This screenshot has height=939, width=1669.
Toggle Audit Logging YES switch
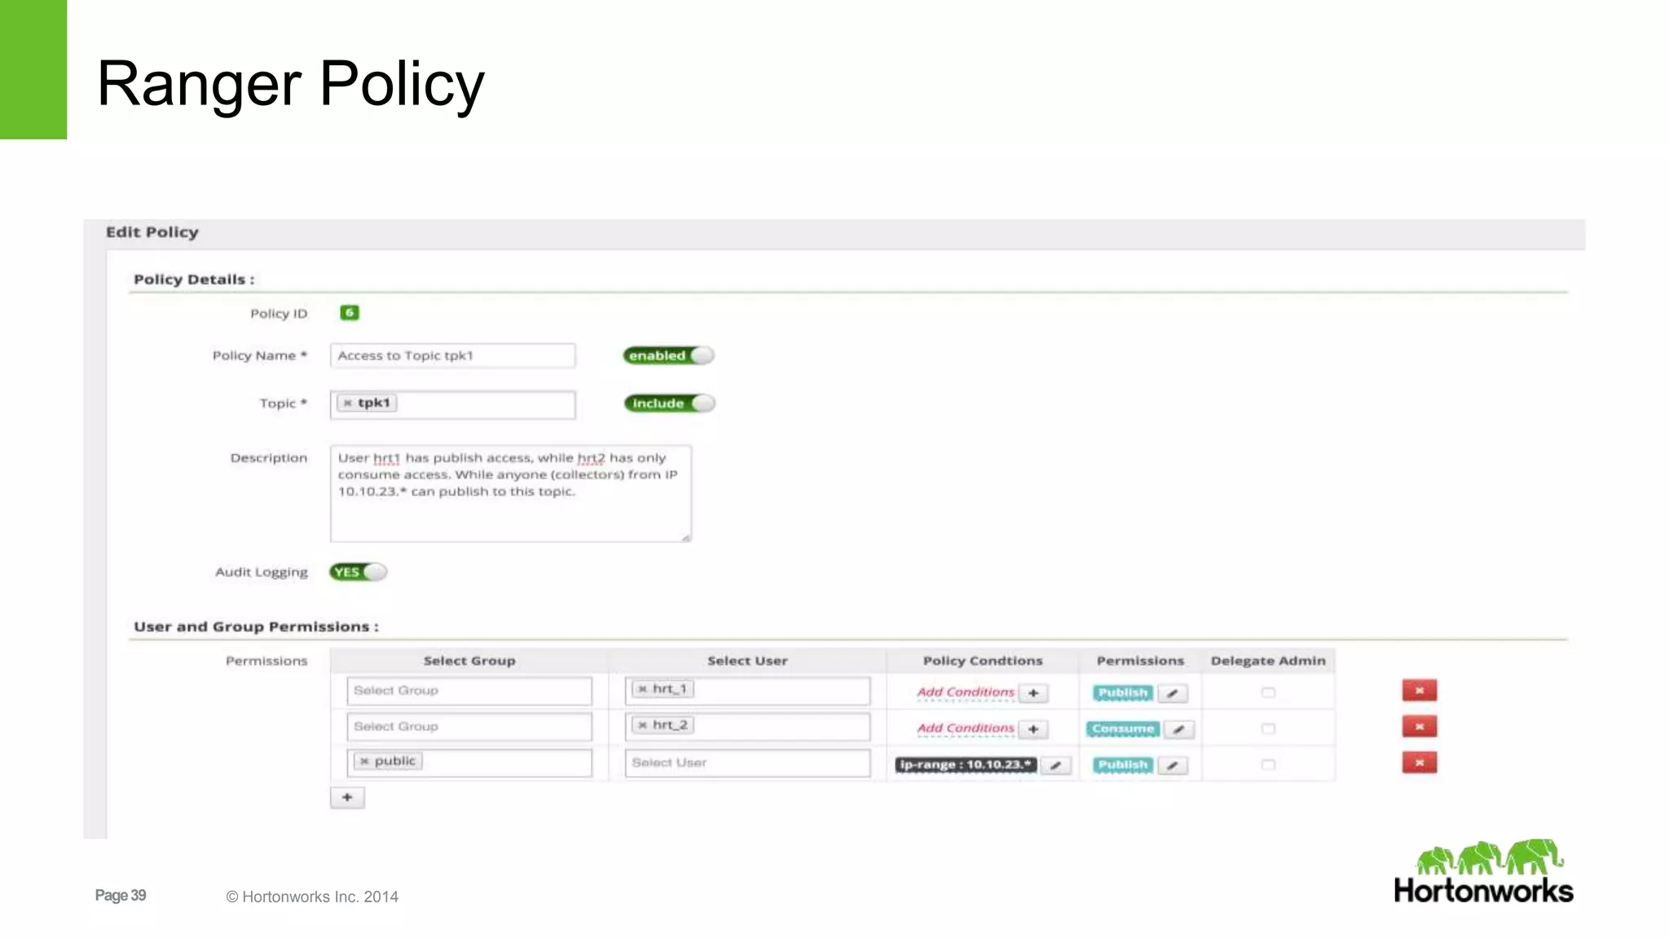pos(358,572)
